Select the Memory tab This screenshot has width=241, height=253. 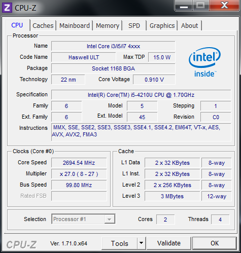coord(108,26)
